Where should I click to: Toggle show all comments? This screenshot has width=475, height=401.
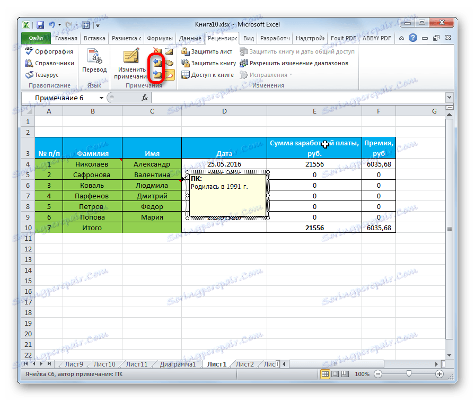pyautogui.click(x=169, y=63)
